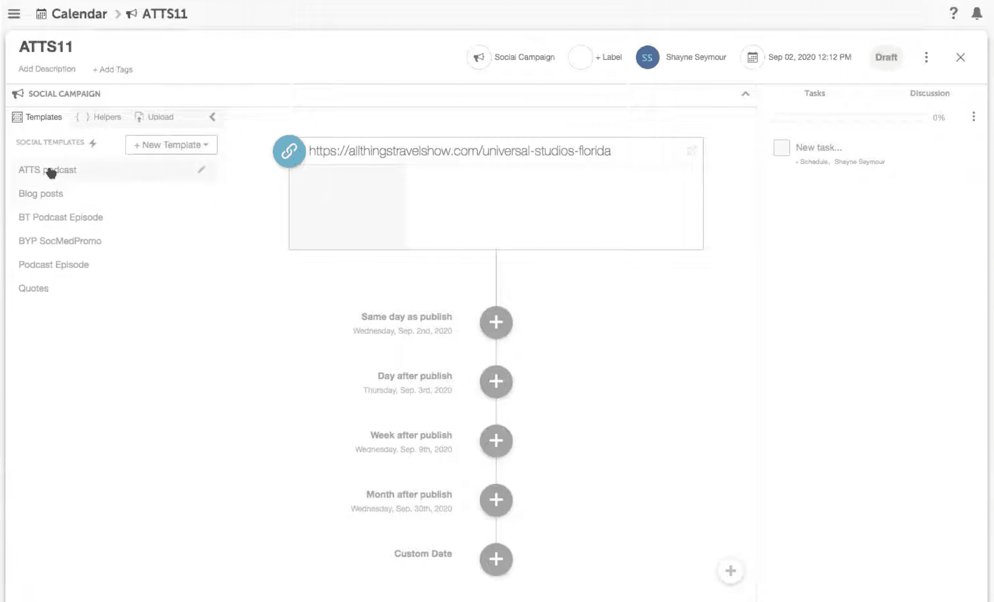Open the hamburger navigation menu
Image resolution: width=994 pixels, height=602 pixels.
(14, 14)
